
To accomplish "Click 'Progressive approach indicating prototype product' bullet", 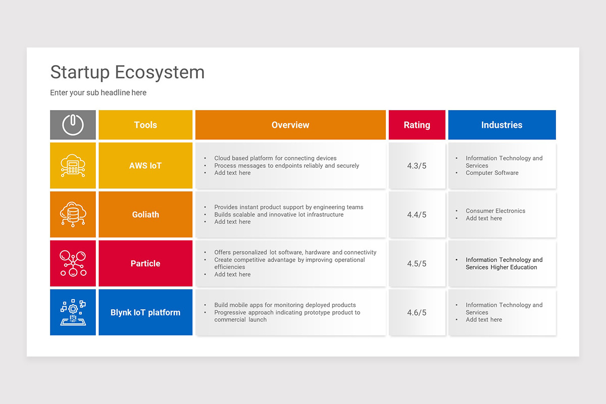I will coord(287,316).
